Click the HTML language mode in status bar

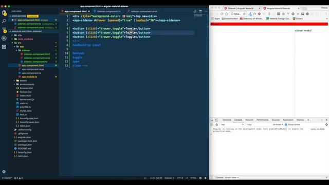pyautogui.click(x=193, y=178)
